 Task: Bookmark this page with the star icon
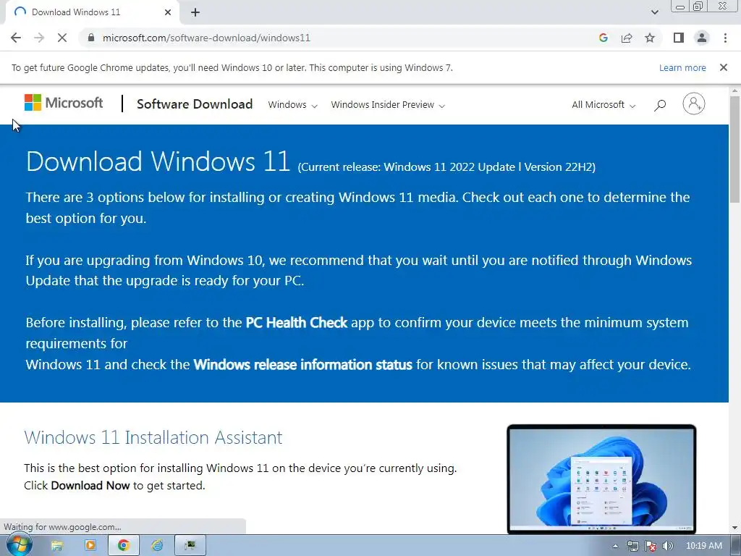650,38
